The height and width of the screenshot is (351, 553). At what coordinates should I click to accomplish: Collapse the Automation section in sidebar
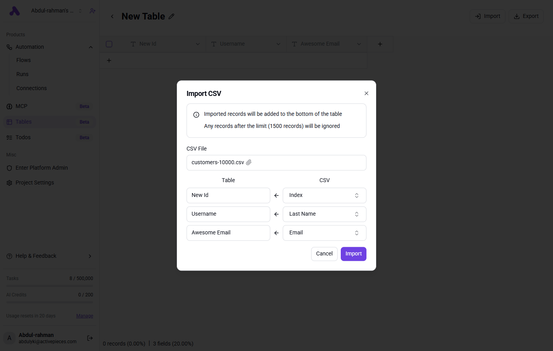[x=91, y=47]
